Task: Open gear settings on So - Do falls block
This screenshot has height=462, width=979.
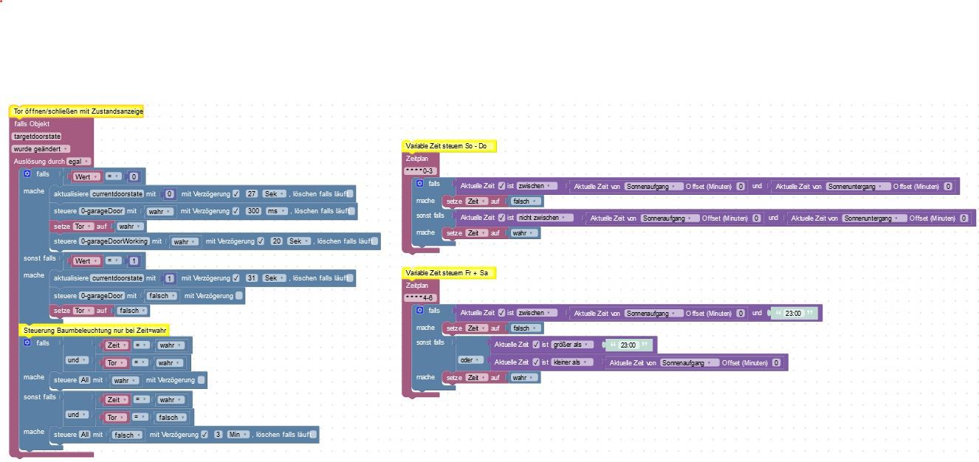Action: coord(419,183)
